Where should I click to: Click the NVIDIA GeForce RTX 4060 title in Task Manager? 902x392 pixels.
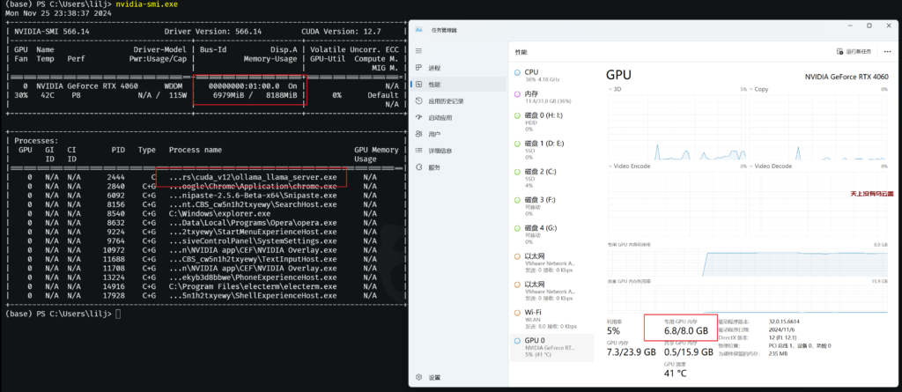point(847,77)
